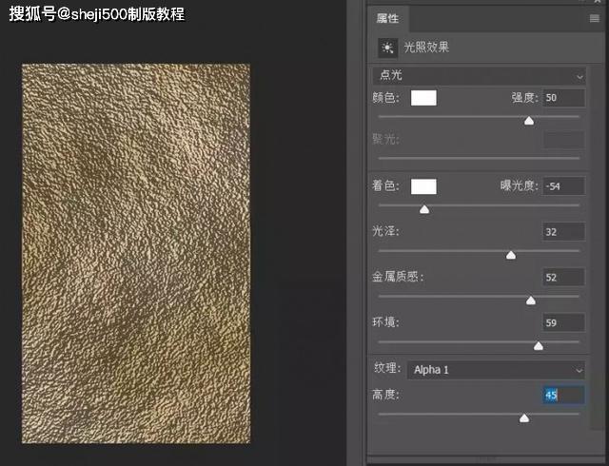
Task: Click the 光泽 gloss slider handle
Action: click(x=511, y=255)
